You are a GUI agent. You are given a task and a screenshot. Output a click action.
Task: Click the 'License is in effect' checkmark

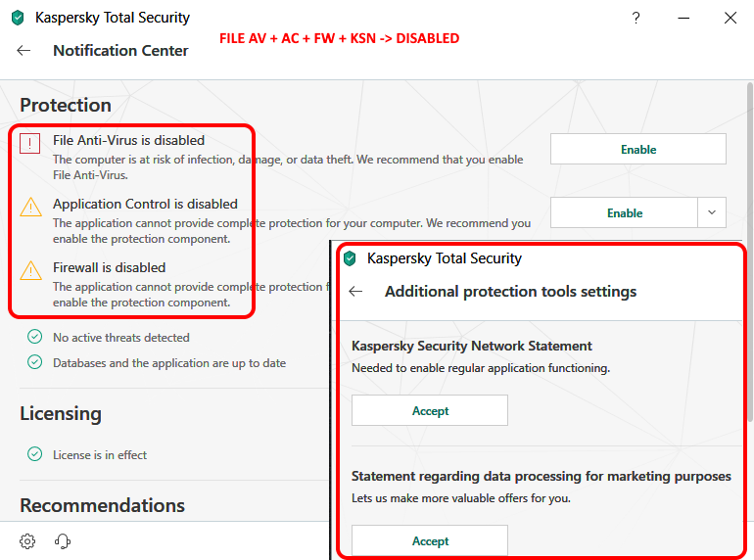pyautogui.click(x=35, y=454)
